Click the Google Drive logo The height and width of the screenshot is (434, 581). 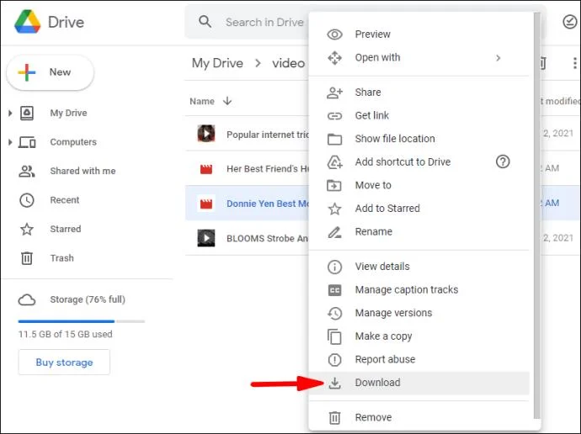click(x=27, y=22)
